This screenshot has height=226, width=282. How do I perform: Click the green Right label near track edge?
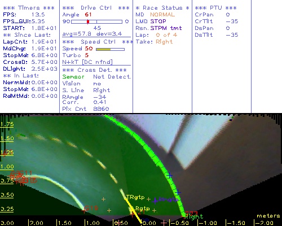point(194,216)
